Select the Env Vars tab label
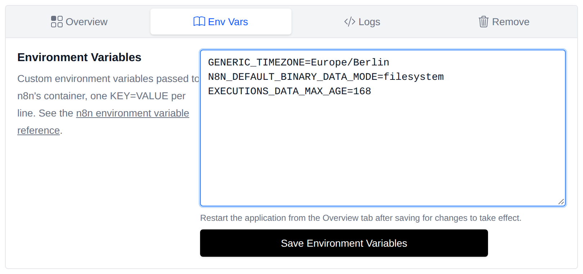 (x=228, y=22)
